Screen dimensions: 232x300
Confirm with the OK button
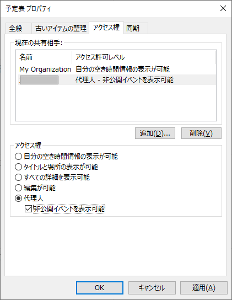pyautogui.click(x=100, y=288)
